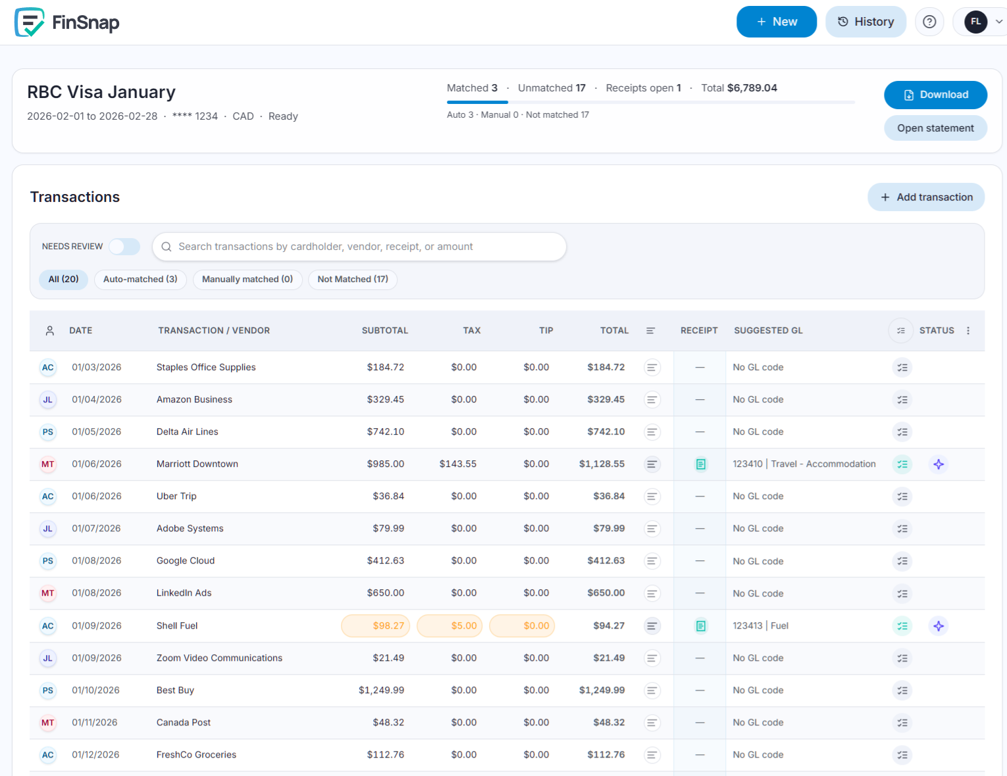Viewport: 1007px width, 776px height.
Task: Open the statement with Open statement
Action: (935, 128)
